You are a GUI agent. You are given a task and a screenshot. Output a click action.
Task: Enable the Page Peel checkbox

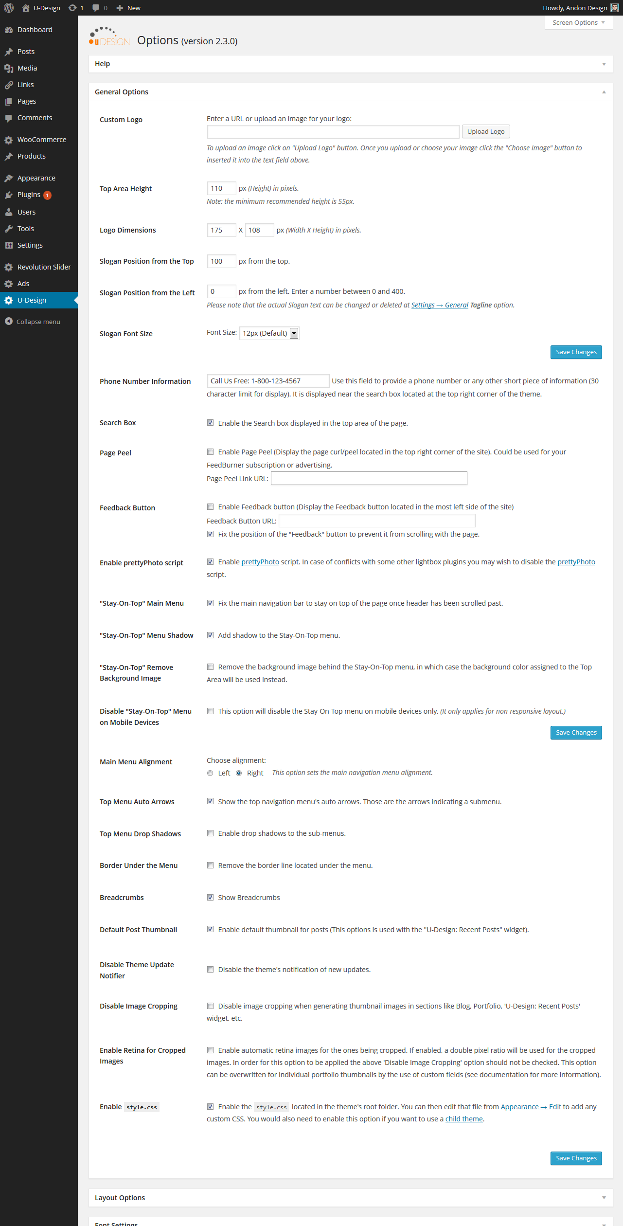[x=210, y=452]
